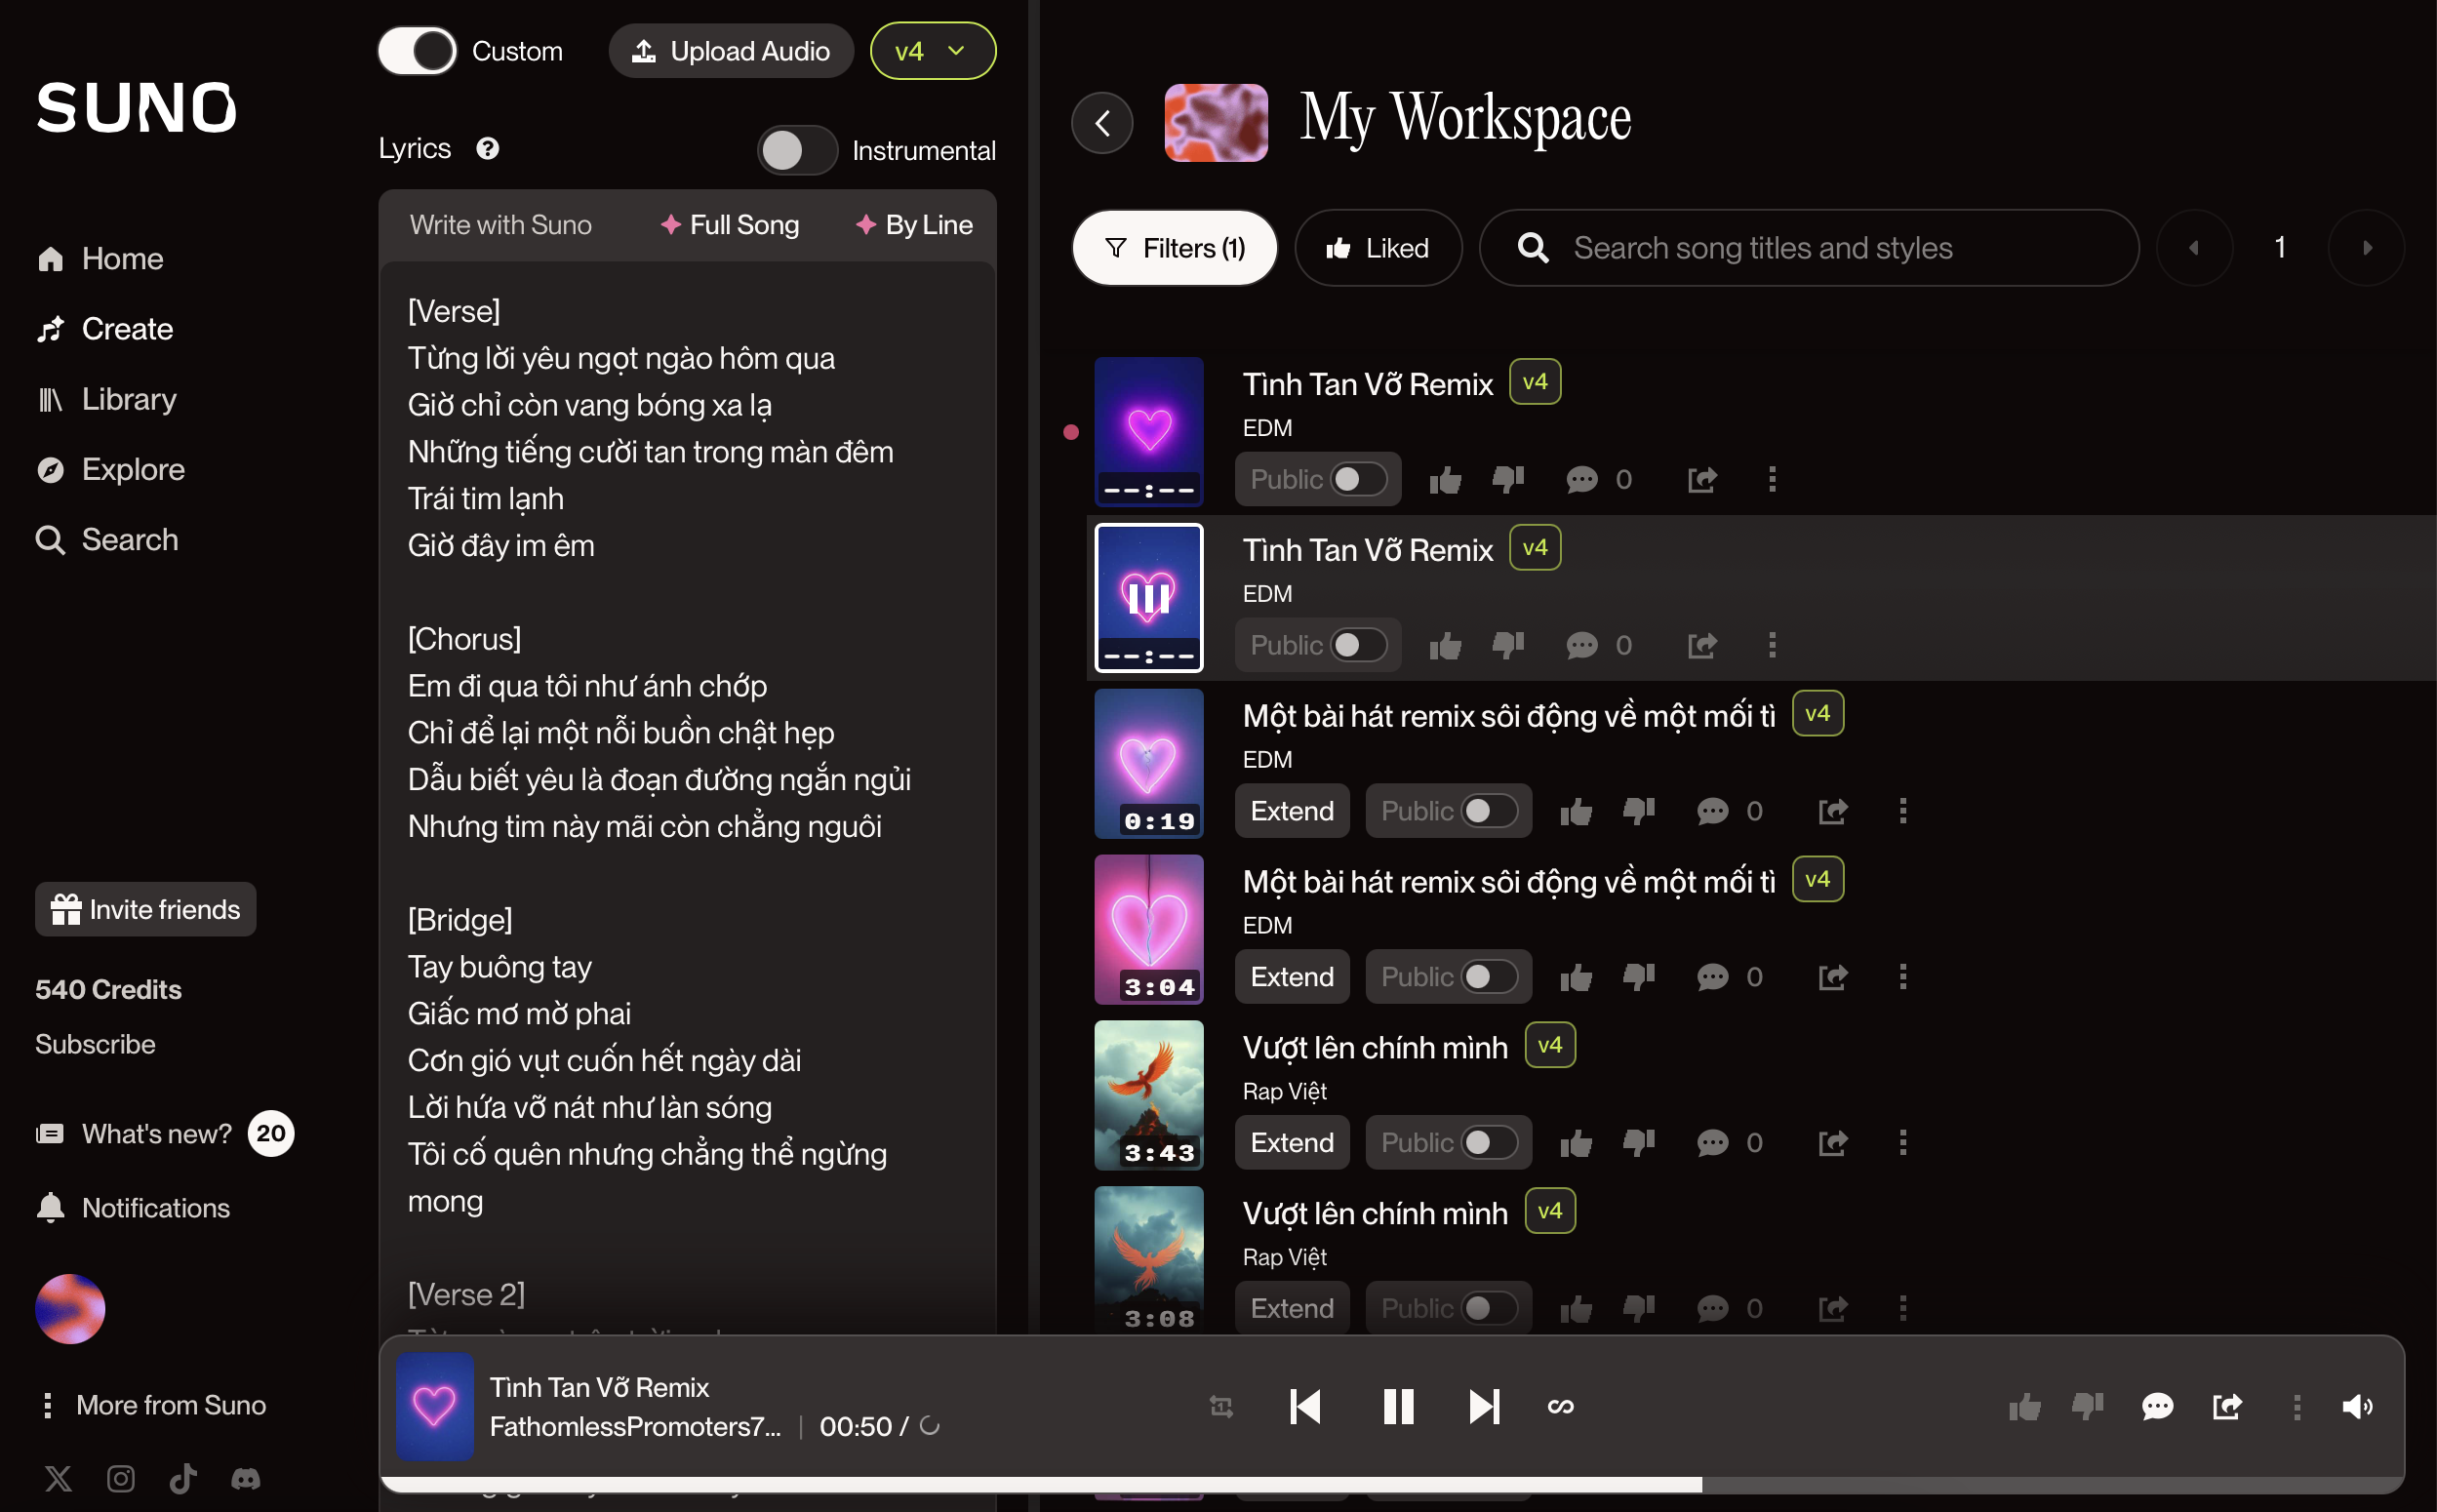This screenshot has height=1512, width=2437.
Task: Go to Library in sidebar
Action: pos(128,399)
